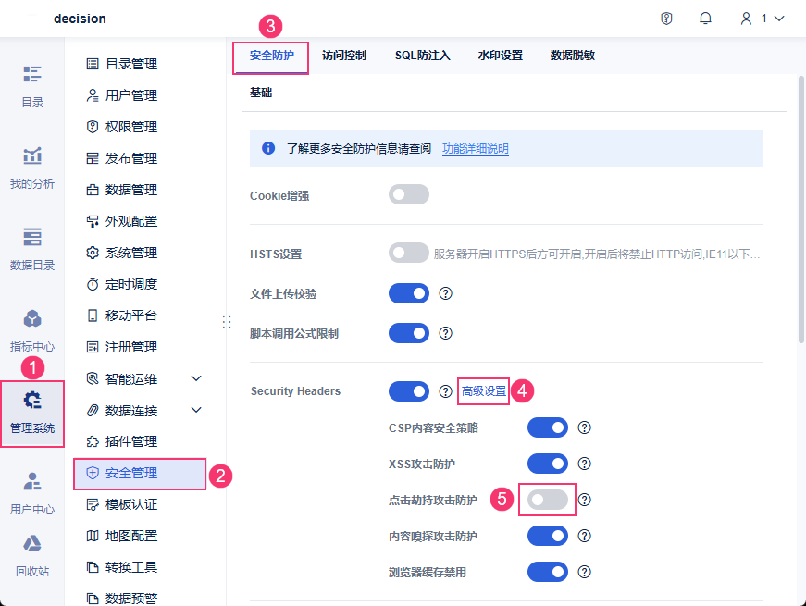The image size is (806, 606).
Task: Go to 回收站 in the sidebar
Action: [x=32, y=554]
